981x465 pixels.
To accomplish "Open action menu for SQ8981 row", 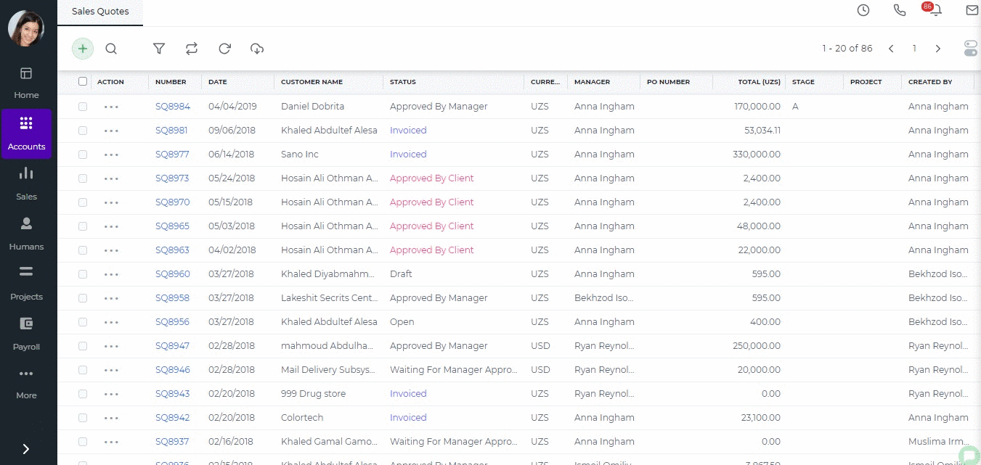I will pyautogui.click(x=111, y=131).
